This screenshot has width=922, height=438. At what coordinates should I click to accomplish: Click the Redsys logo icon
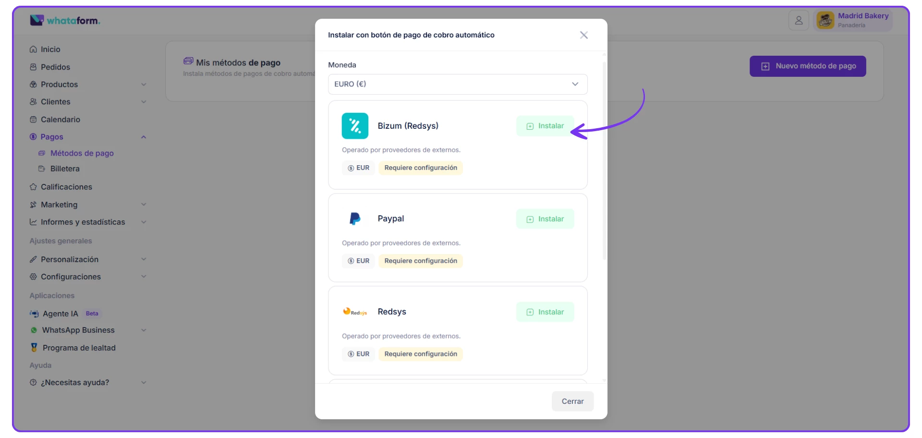click(x=355, y=312)
